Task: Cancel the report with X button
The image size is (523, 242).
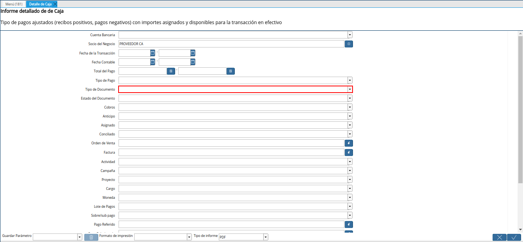Action: (x=500, y=237)
